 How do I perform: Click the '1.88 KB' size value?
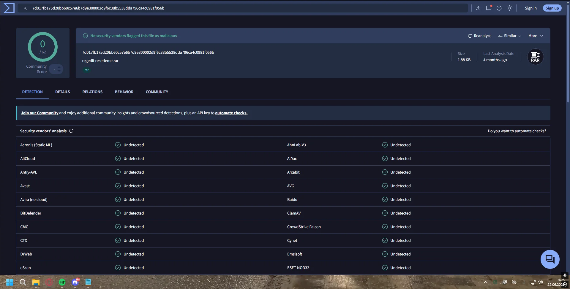click(x=464, y=60)
